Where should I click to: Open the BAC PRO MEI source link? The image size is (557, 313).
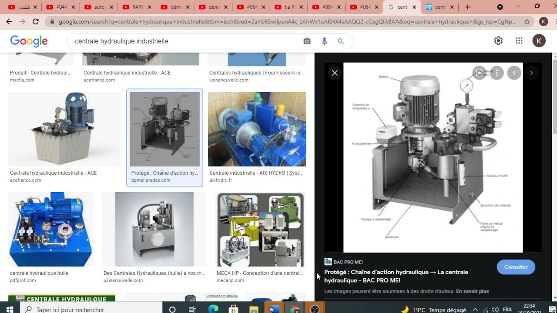coord(344,262)
